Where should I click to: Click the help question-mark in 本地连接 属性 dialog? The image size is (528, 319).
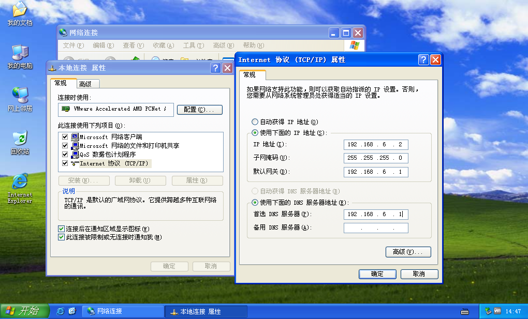point(215,68)
